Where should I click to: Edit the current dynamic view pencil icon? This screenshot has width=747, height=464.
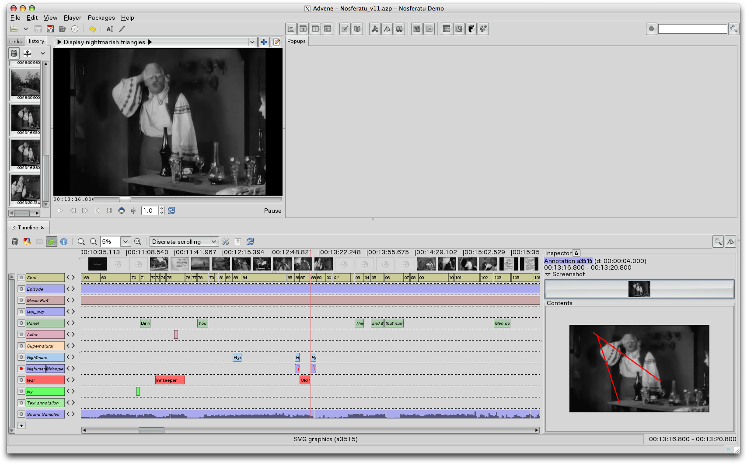click(277, 42)
